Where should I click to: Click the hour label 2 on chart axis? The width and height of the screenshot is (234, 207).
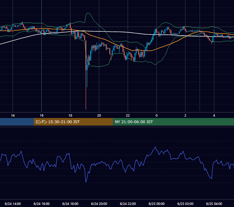coord(185,116)
